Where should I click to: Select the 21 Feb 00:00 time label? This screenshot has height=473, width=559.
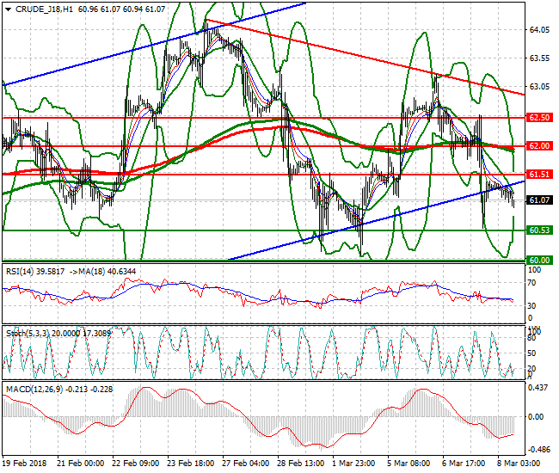pyautogui.click(x=81, y=464)
